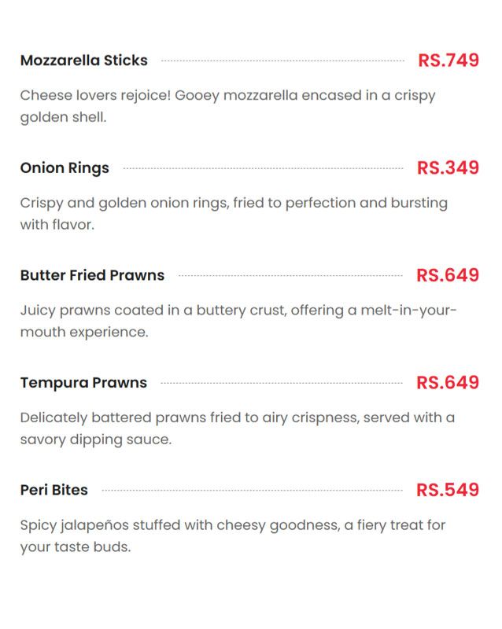The image size is (502, 629).
Task: Click the Mozzarella Sticks description text
Action: [227, 106]
